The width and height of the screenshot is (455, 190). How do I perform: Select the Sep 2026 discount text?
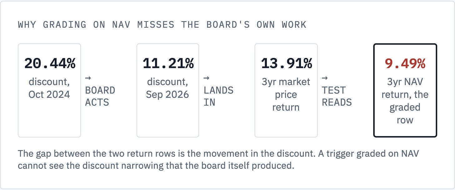167,88
